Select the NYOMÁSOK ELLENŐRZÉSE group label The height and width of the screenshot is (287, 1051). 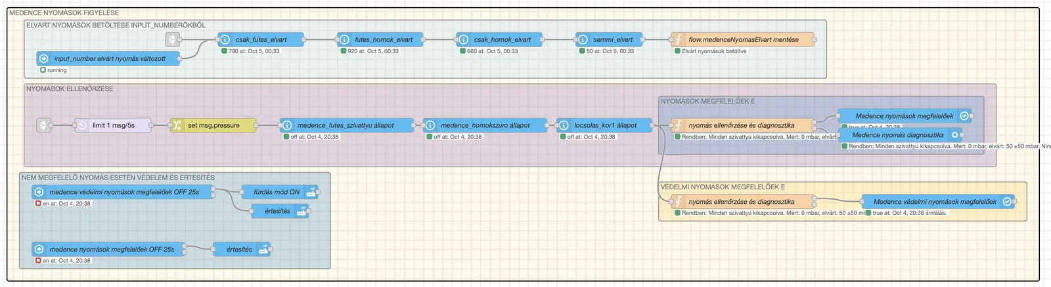(70, 88)
